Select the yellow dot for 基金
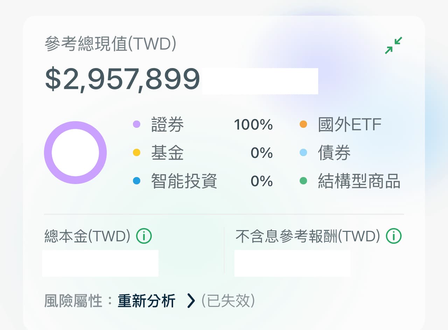The width and height of the screenshot is (448, 330). (x=136, y=153)
